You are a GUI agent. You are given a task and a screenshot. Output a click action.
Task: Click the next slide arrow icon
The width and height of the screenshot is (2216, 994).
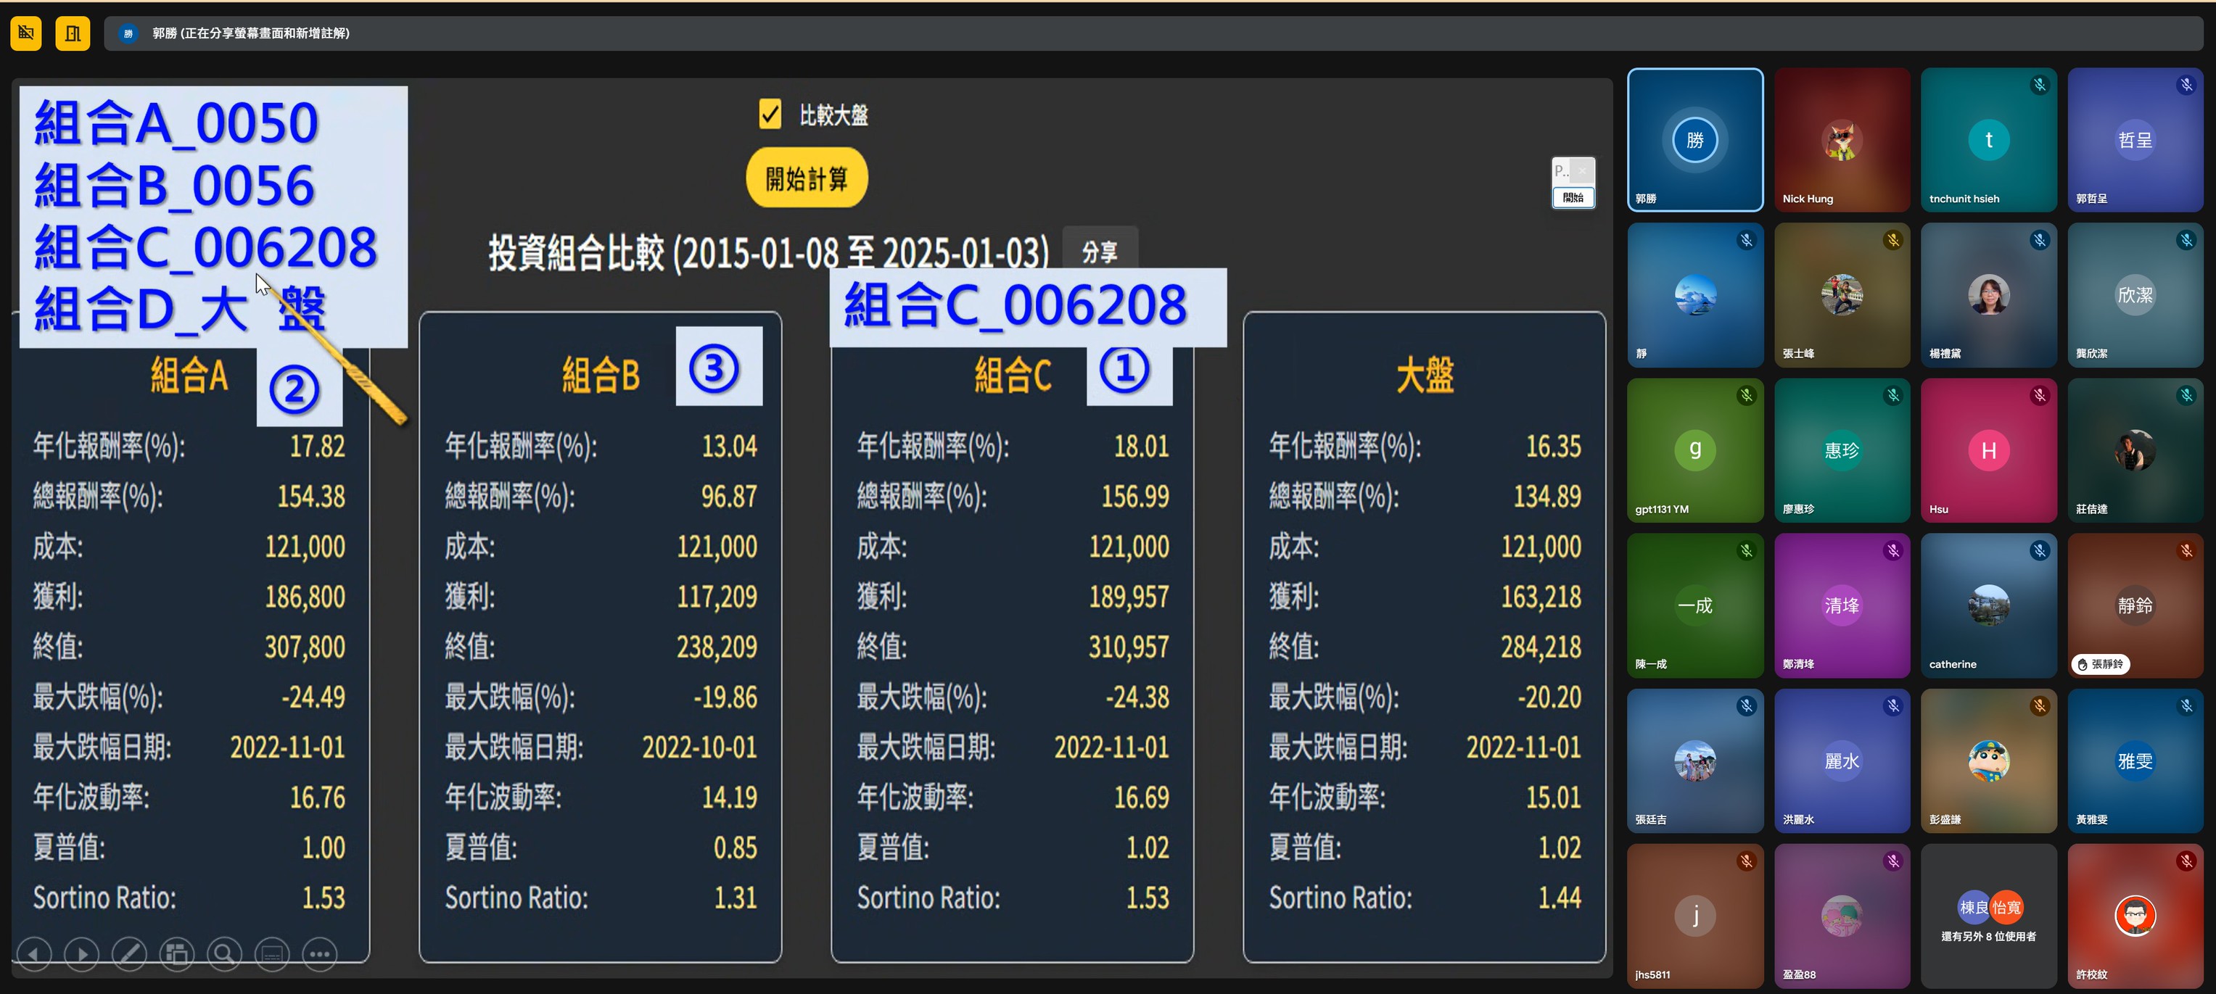point(82,953)
